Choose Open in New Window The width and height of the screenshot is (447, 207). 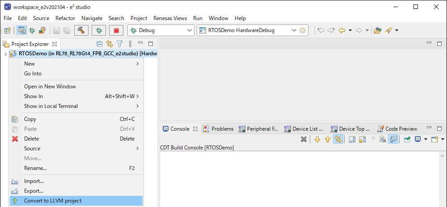coord(76,87)
